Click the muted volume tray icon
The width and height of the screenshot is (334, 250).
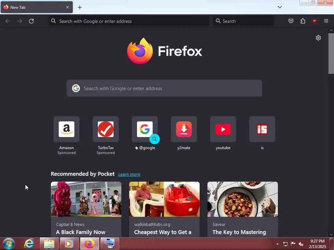(x=301, y=244)
